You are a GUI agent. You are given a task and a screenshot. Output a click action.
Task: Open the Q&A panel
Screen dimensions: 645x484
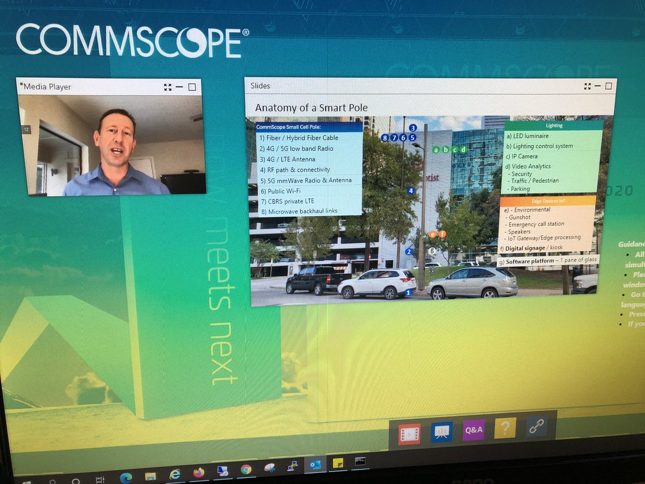click(x=474, y=430)
